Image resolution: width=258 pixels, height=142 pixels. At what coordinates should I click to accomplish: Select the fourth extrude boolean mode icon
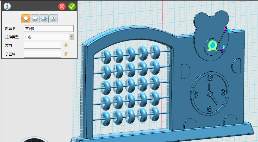(x=53, y=19)
